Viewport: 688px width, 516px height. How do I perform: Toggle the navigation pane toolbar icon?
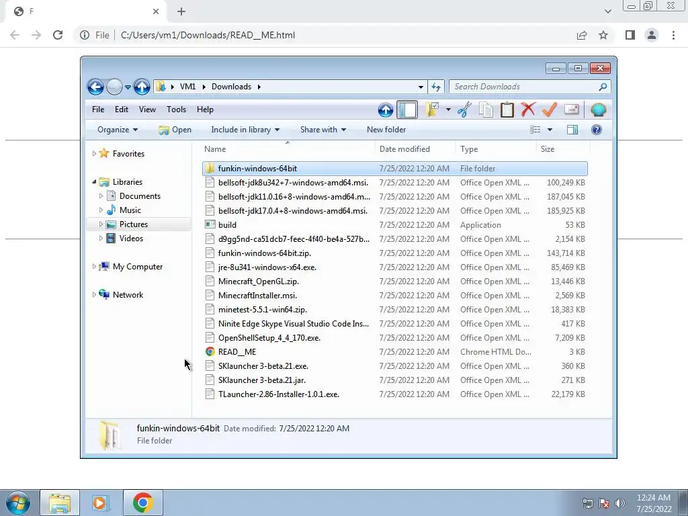[x=407, y=110]
